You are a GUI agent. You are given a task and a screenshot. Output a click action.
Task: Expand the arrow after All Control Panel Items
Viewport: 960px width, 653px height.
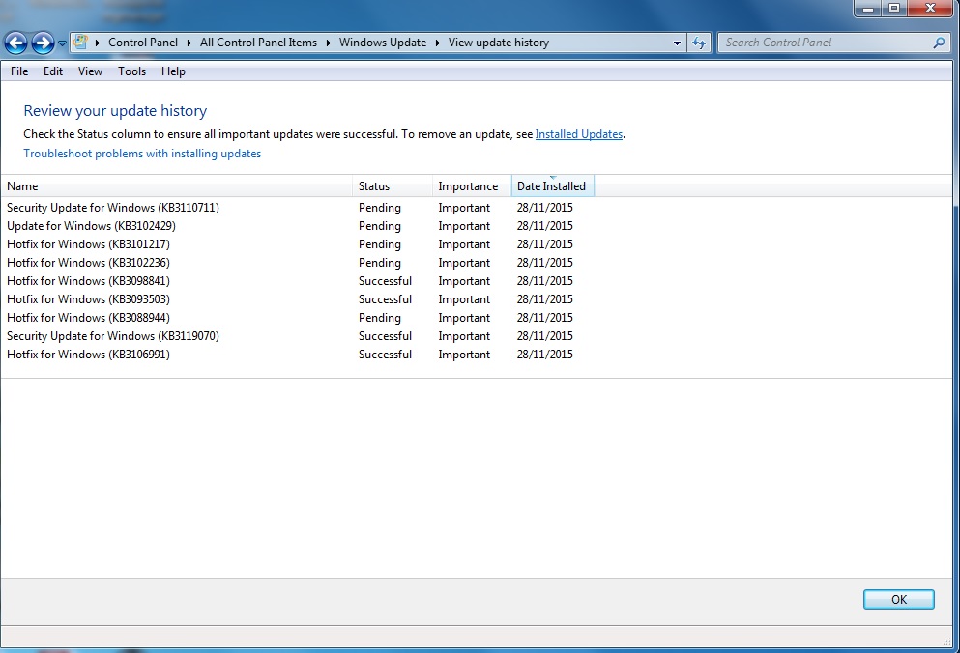(x=328, y=43)
